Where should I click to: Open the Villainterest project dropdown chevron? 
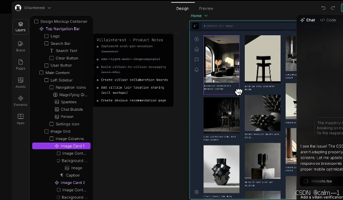(49, 8)
